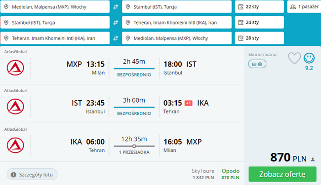Click BEZPOŚREDNIO label under 2h 45m

tap(134, 75)
